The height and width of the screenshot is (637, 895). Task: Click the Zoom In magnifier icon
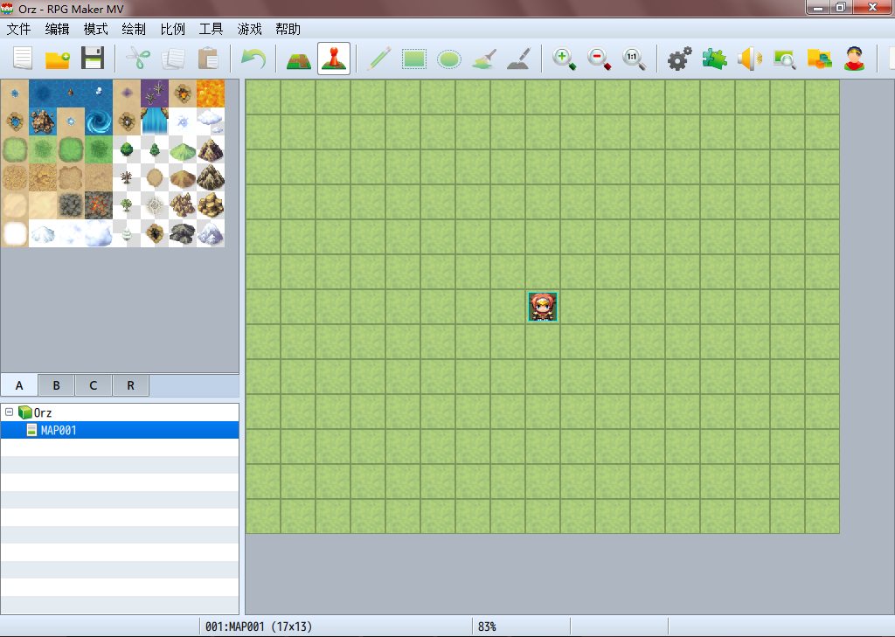point(564,59)
